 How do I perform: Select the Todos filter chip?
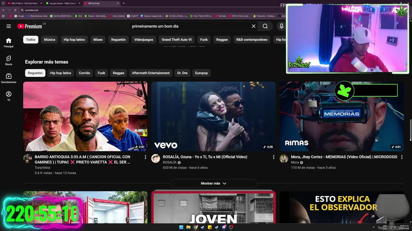[31, 39]
